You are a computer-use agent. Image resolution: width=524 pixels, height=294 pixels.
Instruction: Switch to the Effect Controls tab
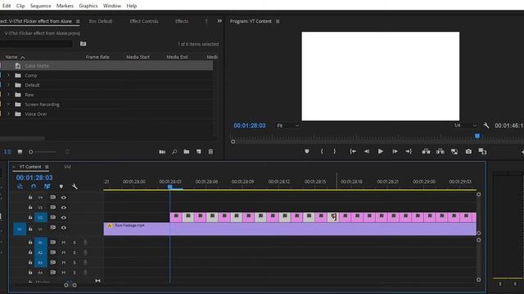(144, 21)
